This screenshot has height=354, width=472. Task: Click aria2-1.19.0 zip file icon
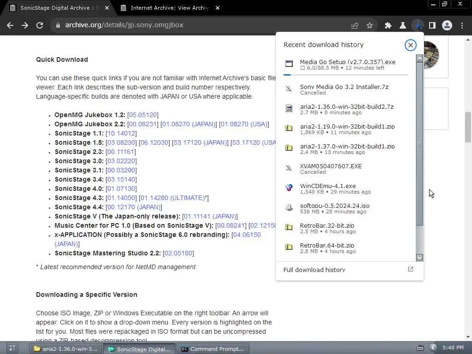point(289,128)
